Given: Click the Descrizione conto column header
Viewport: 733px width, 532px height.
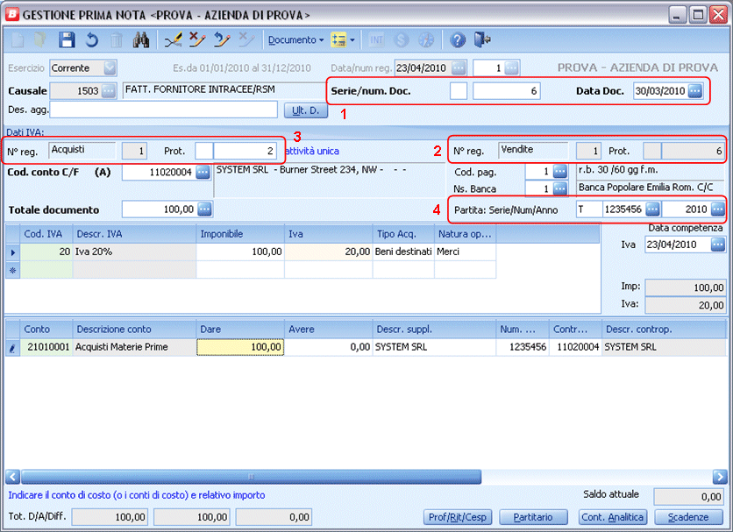Looking at the screenshot, I should pos(135,330).
